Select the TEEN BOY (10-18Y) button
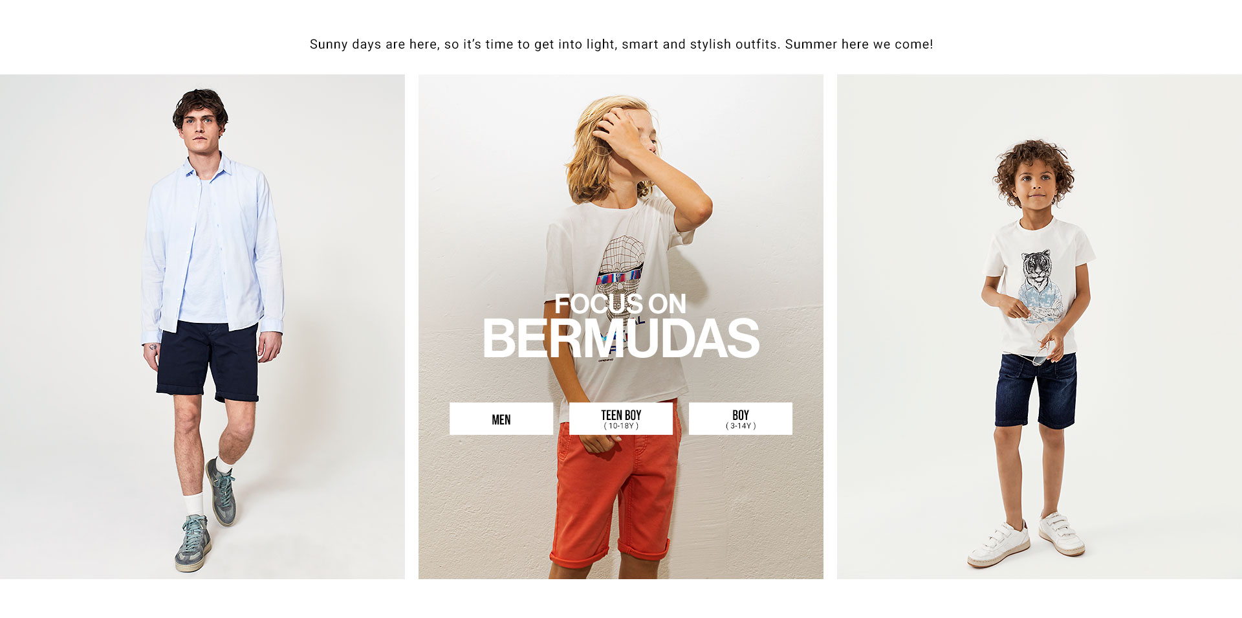1242x618 pixels. click(621, 419)
